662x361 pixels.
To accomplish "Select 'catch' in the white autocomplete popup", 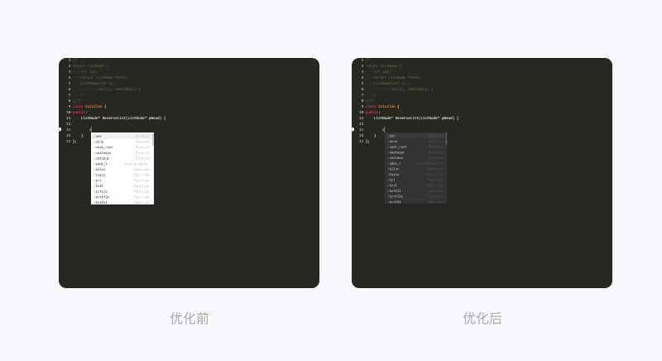I will (x=122, y=142).
